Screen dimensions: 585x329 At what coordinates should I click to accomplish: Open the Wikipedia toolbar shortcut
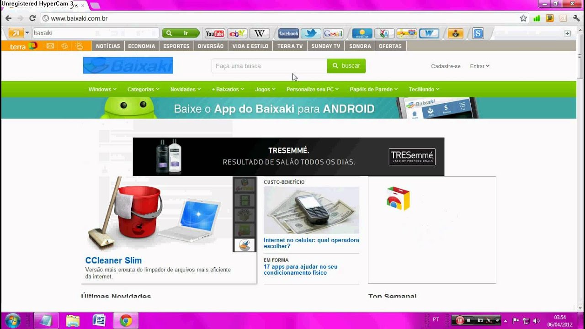click(260, 33)
